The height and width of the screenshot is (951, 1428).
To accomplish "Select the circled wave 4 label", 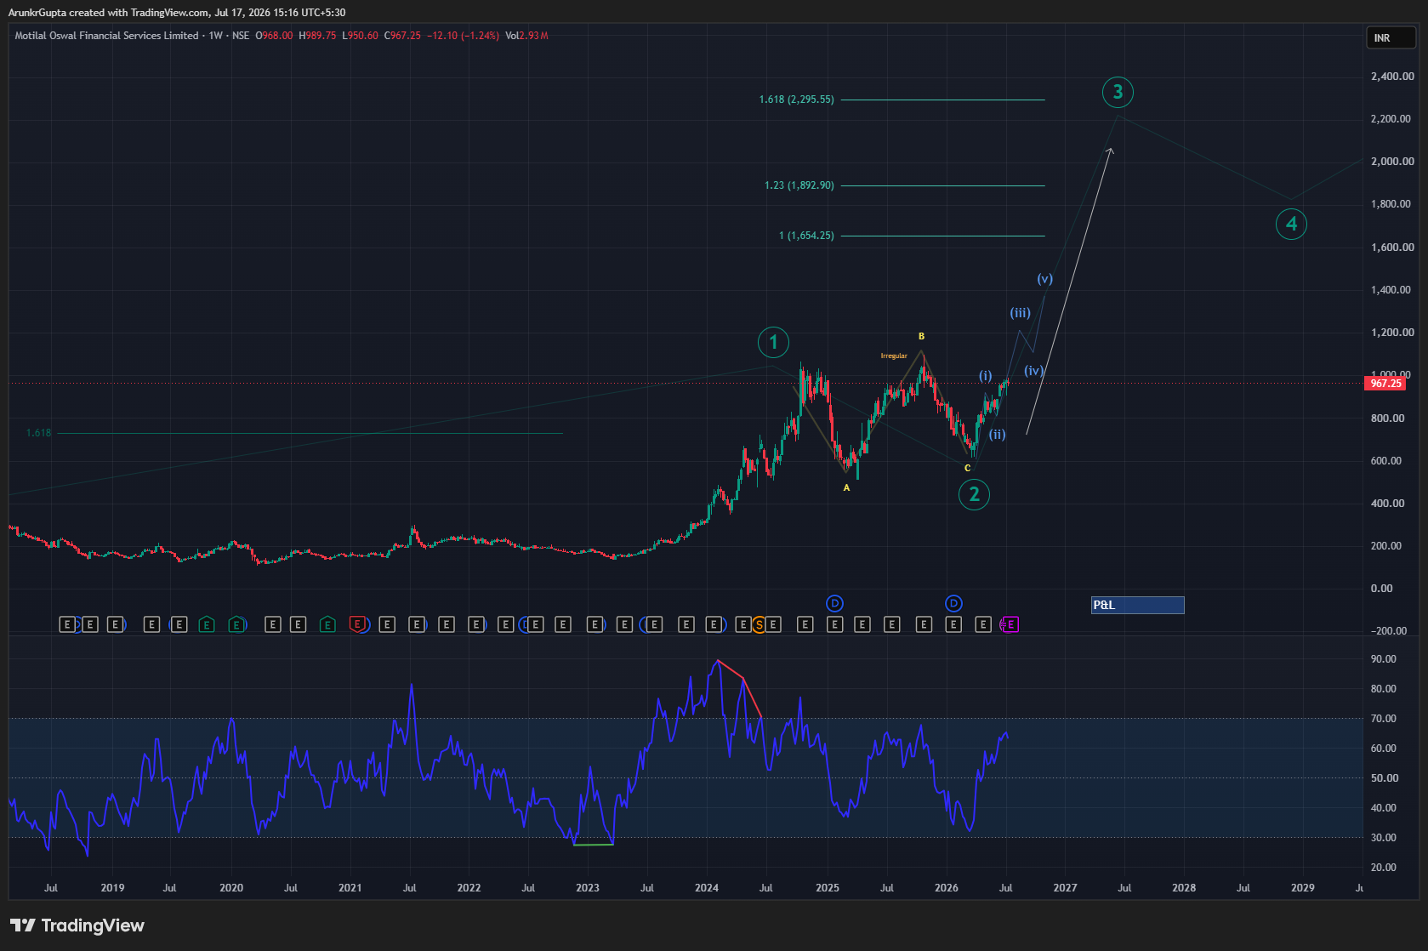I will pos(1291,224).
